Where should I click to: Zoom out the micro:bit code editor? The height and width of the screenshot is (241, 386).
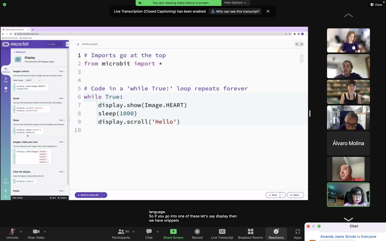[x=297, y=44]
